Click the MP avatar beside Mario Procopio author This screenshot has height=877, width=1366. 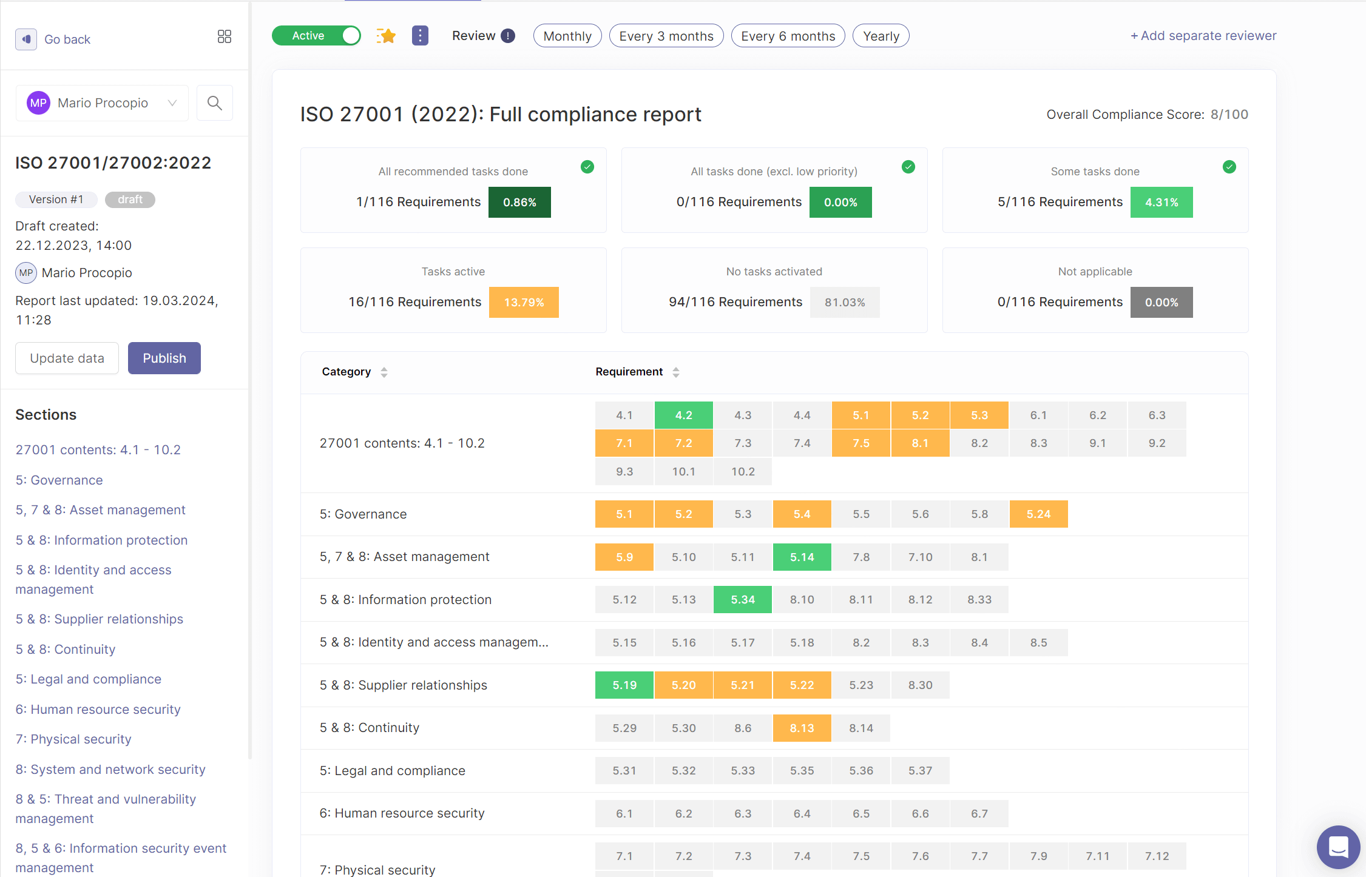click(26, 273)
